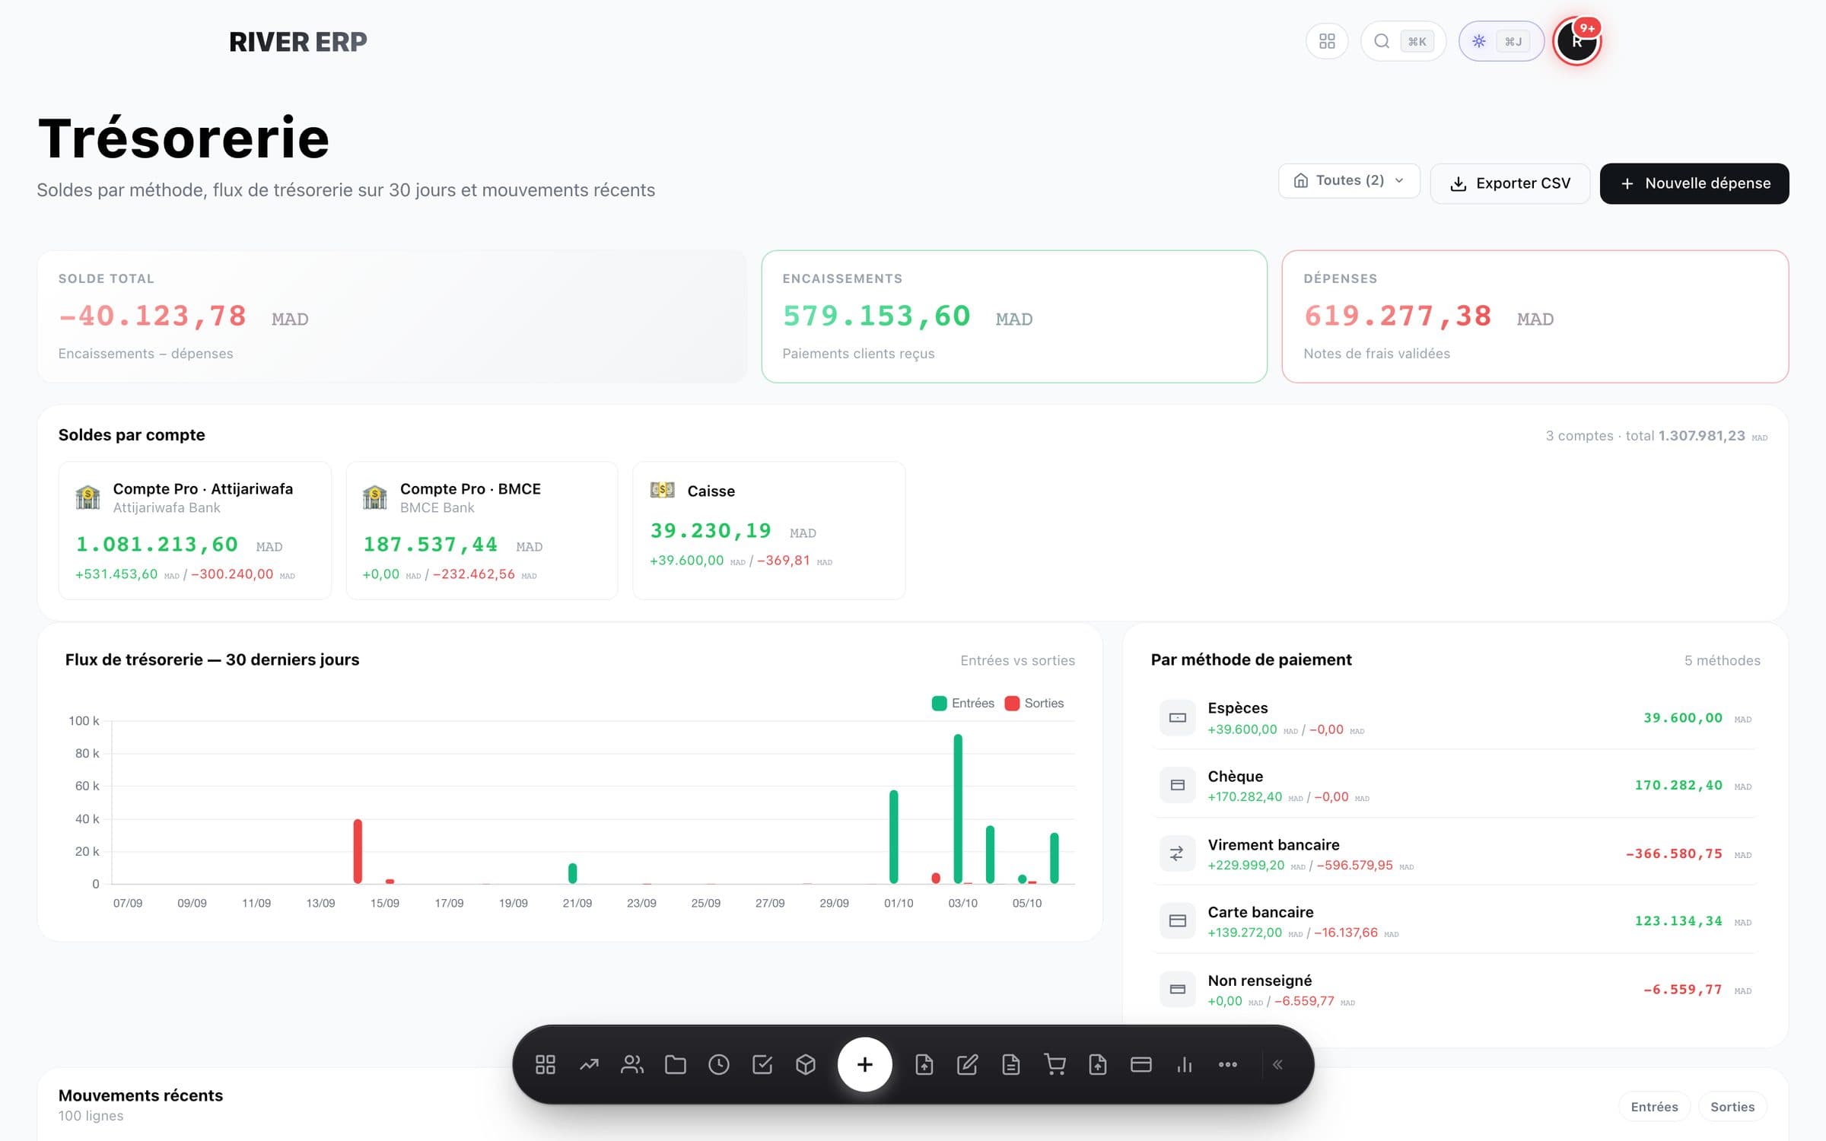Click the RIVER ERP logo
1826x1141 pixels.
pos(298,42)
